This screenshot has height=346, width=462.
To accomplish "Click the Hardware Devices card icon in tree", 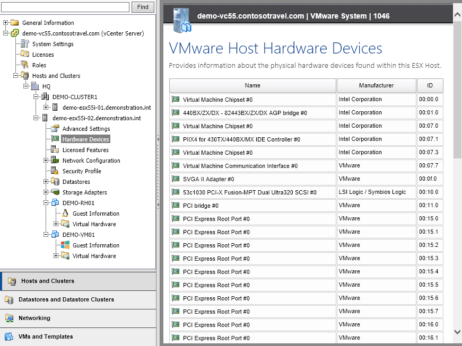I will point(55,139).
